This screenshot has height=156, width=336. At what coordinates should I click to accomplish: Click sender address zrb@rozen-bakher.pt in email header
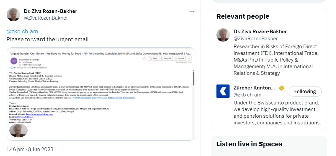(x=29, y=60)
